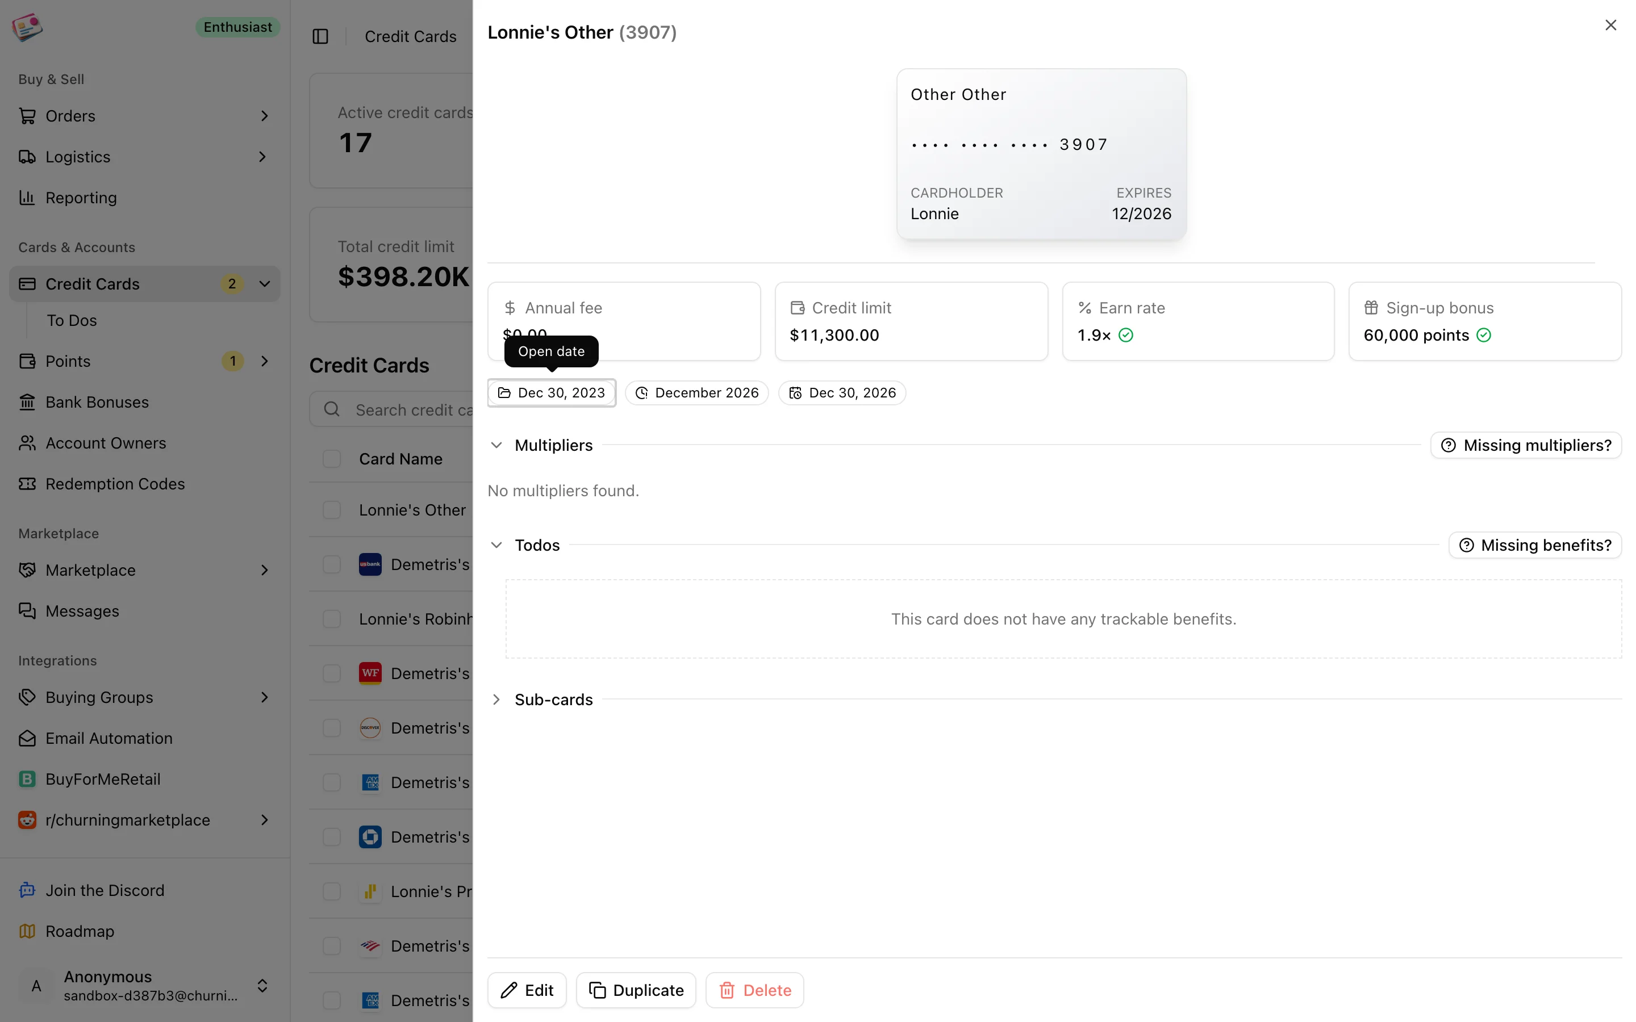
Task: Check the Card Name header checkbox
Action: [331, 459]
